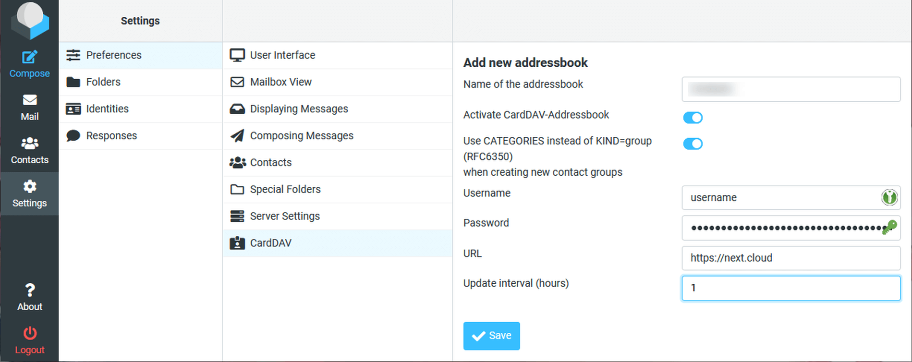This screenshot has width=912, height=362.
Task: Click the Save button
Action: click(491, 336)
